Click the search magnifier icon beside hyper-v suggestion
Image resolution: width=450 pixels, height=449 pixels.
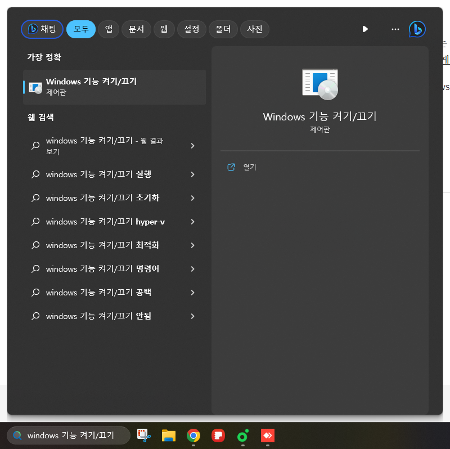(35, 222)
